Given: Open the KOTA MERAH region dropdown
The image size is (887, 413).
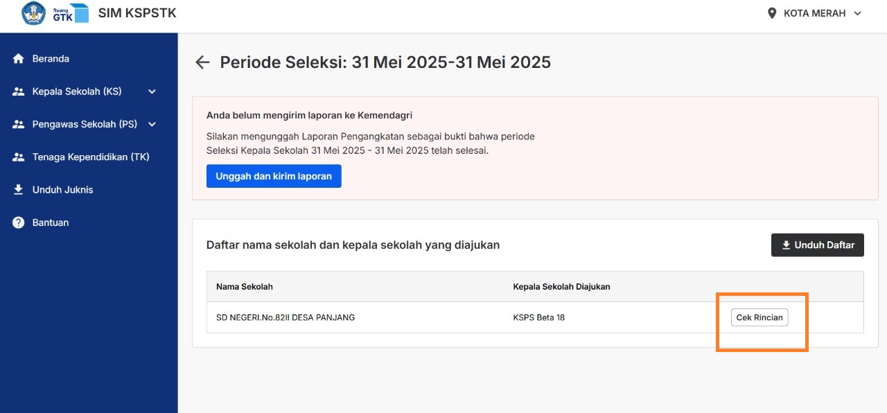Looking at the screenshot, I should click(815, 13).
